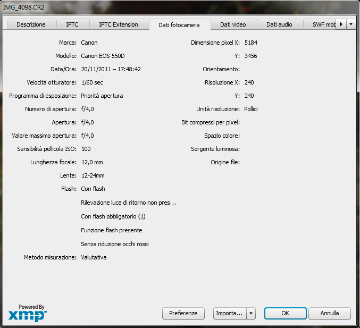Click the IMG_4098.CR2 window title
The width and height of the screenshot is (360, 328).
(23, 7)
